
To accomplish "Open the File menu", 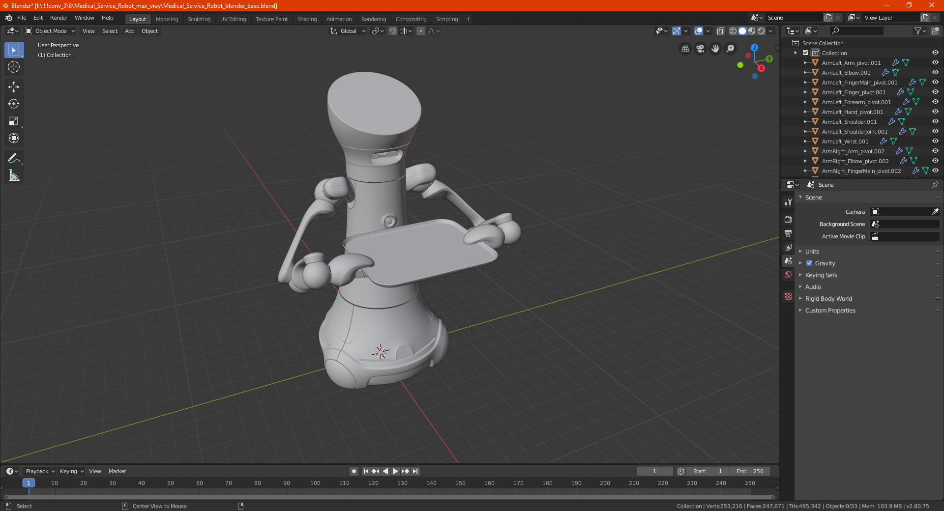I will tap(22, 18).
